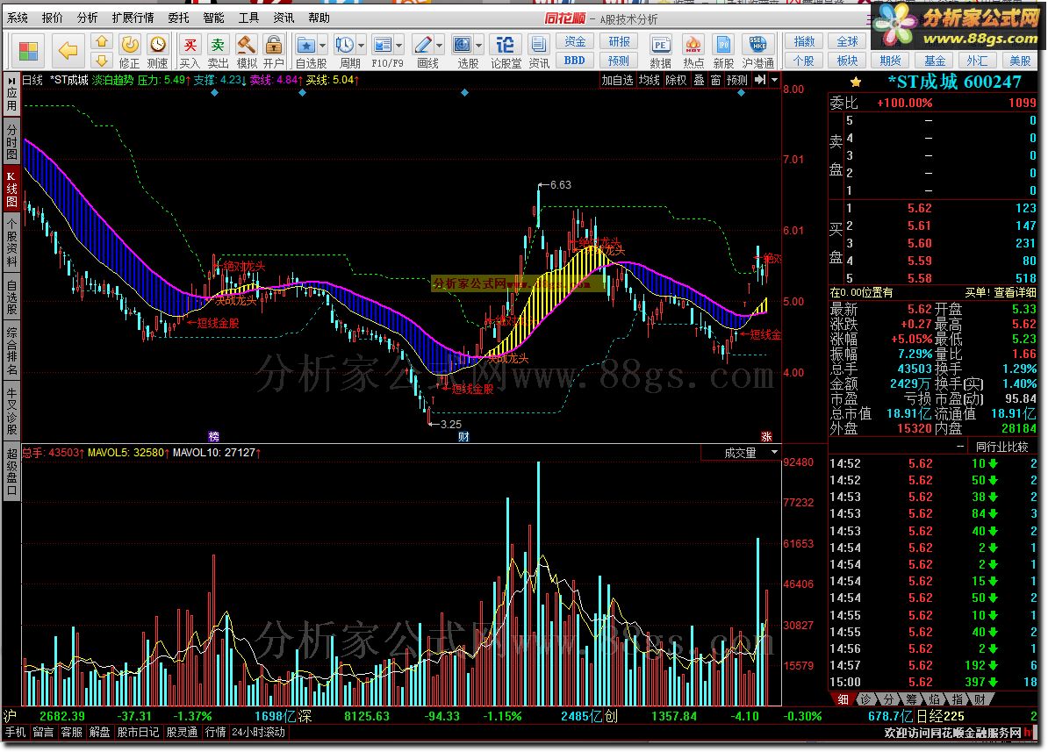
Task: Switch to the 牛叉诊股 sidebar tab
Action: pos(11,411)
